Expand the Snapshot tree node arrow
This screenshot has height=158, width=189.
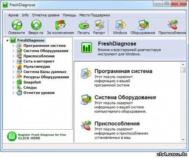pyautogui.click(x=14, y=82)
